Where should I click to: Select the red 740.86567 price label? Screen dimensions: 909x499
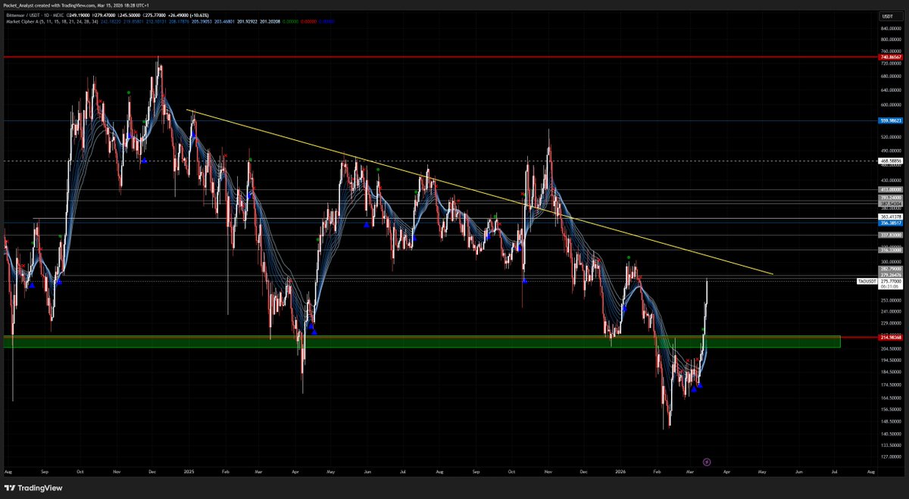point(890,57)
